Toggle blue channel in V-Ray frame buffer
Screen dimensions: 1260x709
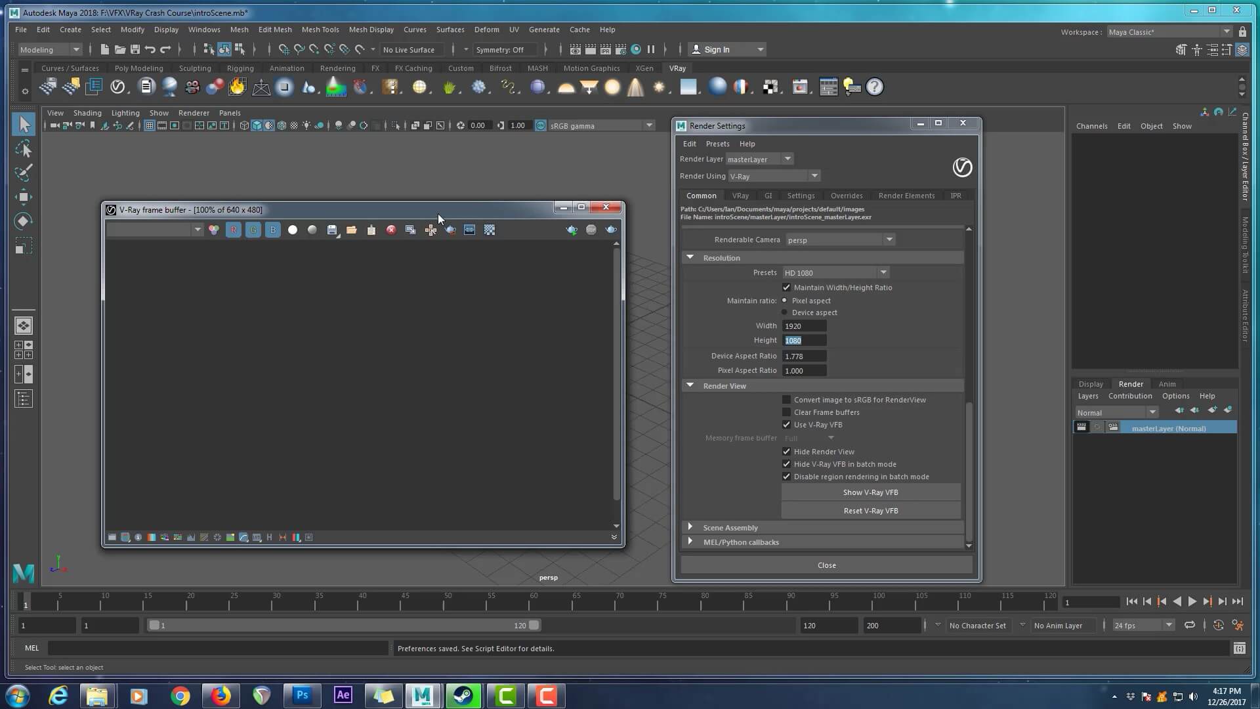[x=272, y=230]
